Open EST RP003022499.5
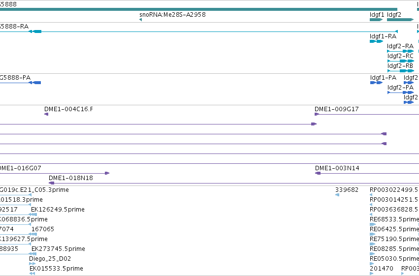This screenshot has height=276, width=419. [394, 190]
